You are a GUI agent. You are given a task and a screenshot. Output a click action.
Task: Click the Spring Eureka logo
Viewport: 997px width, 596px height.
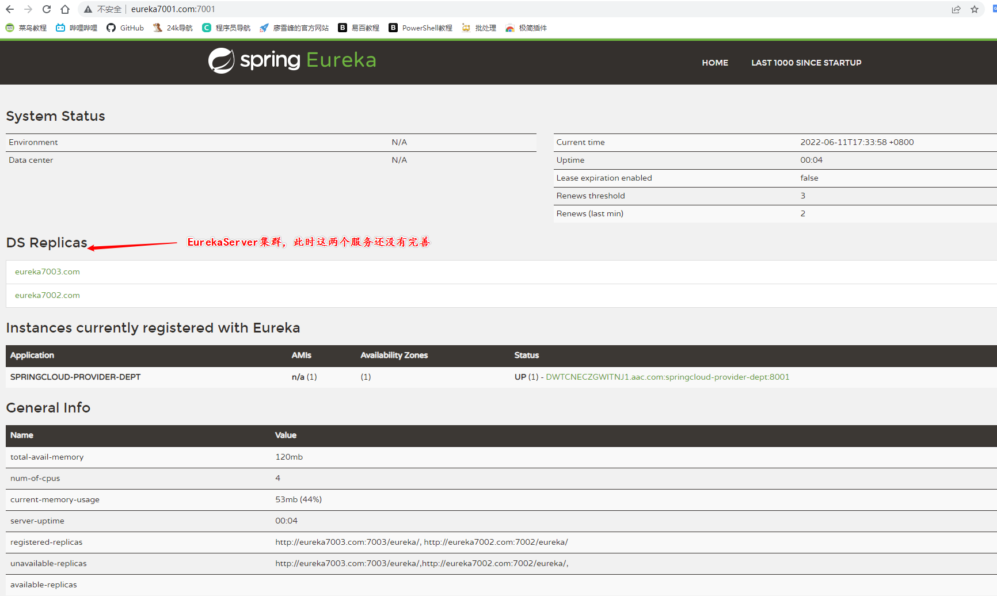point(292,60)
